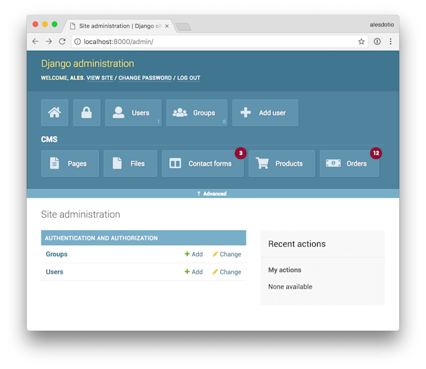This screenshot has height=369, width=426.
Task: Click the None available text
Action: point(290,287)
